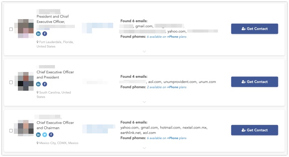Expand the Mexico City contact card chevron

[144, 148]
